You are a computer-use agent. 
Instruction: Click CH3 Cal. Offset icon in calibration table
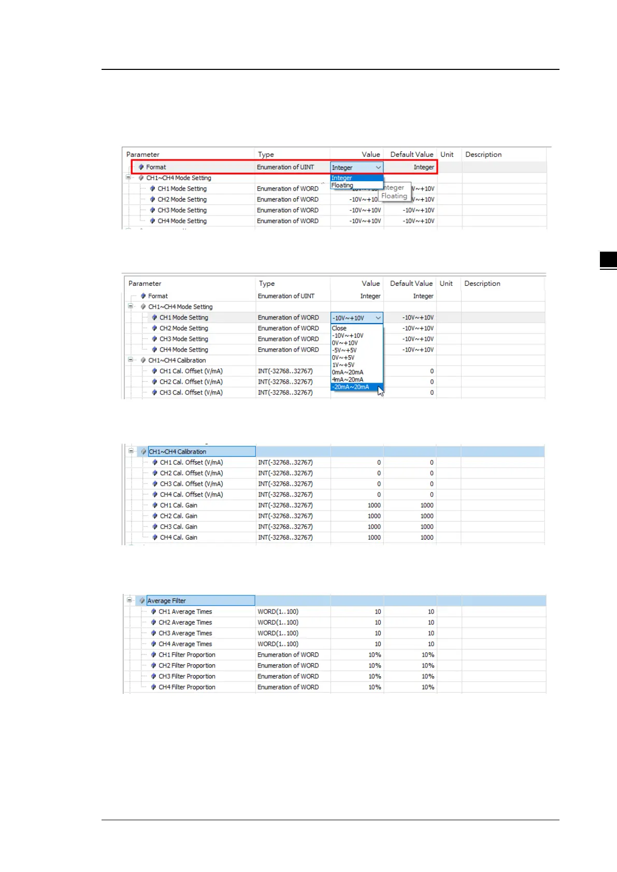(155, 484)
